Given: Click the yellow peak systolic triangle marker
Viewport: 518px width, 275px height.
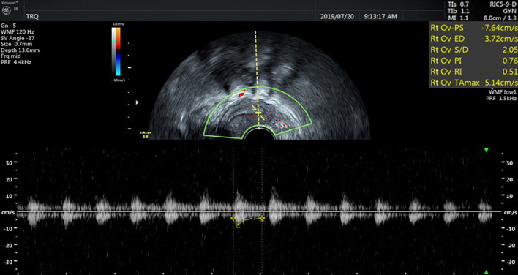Looking at the screenshot, I should click(238, 226).
